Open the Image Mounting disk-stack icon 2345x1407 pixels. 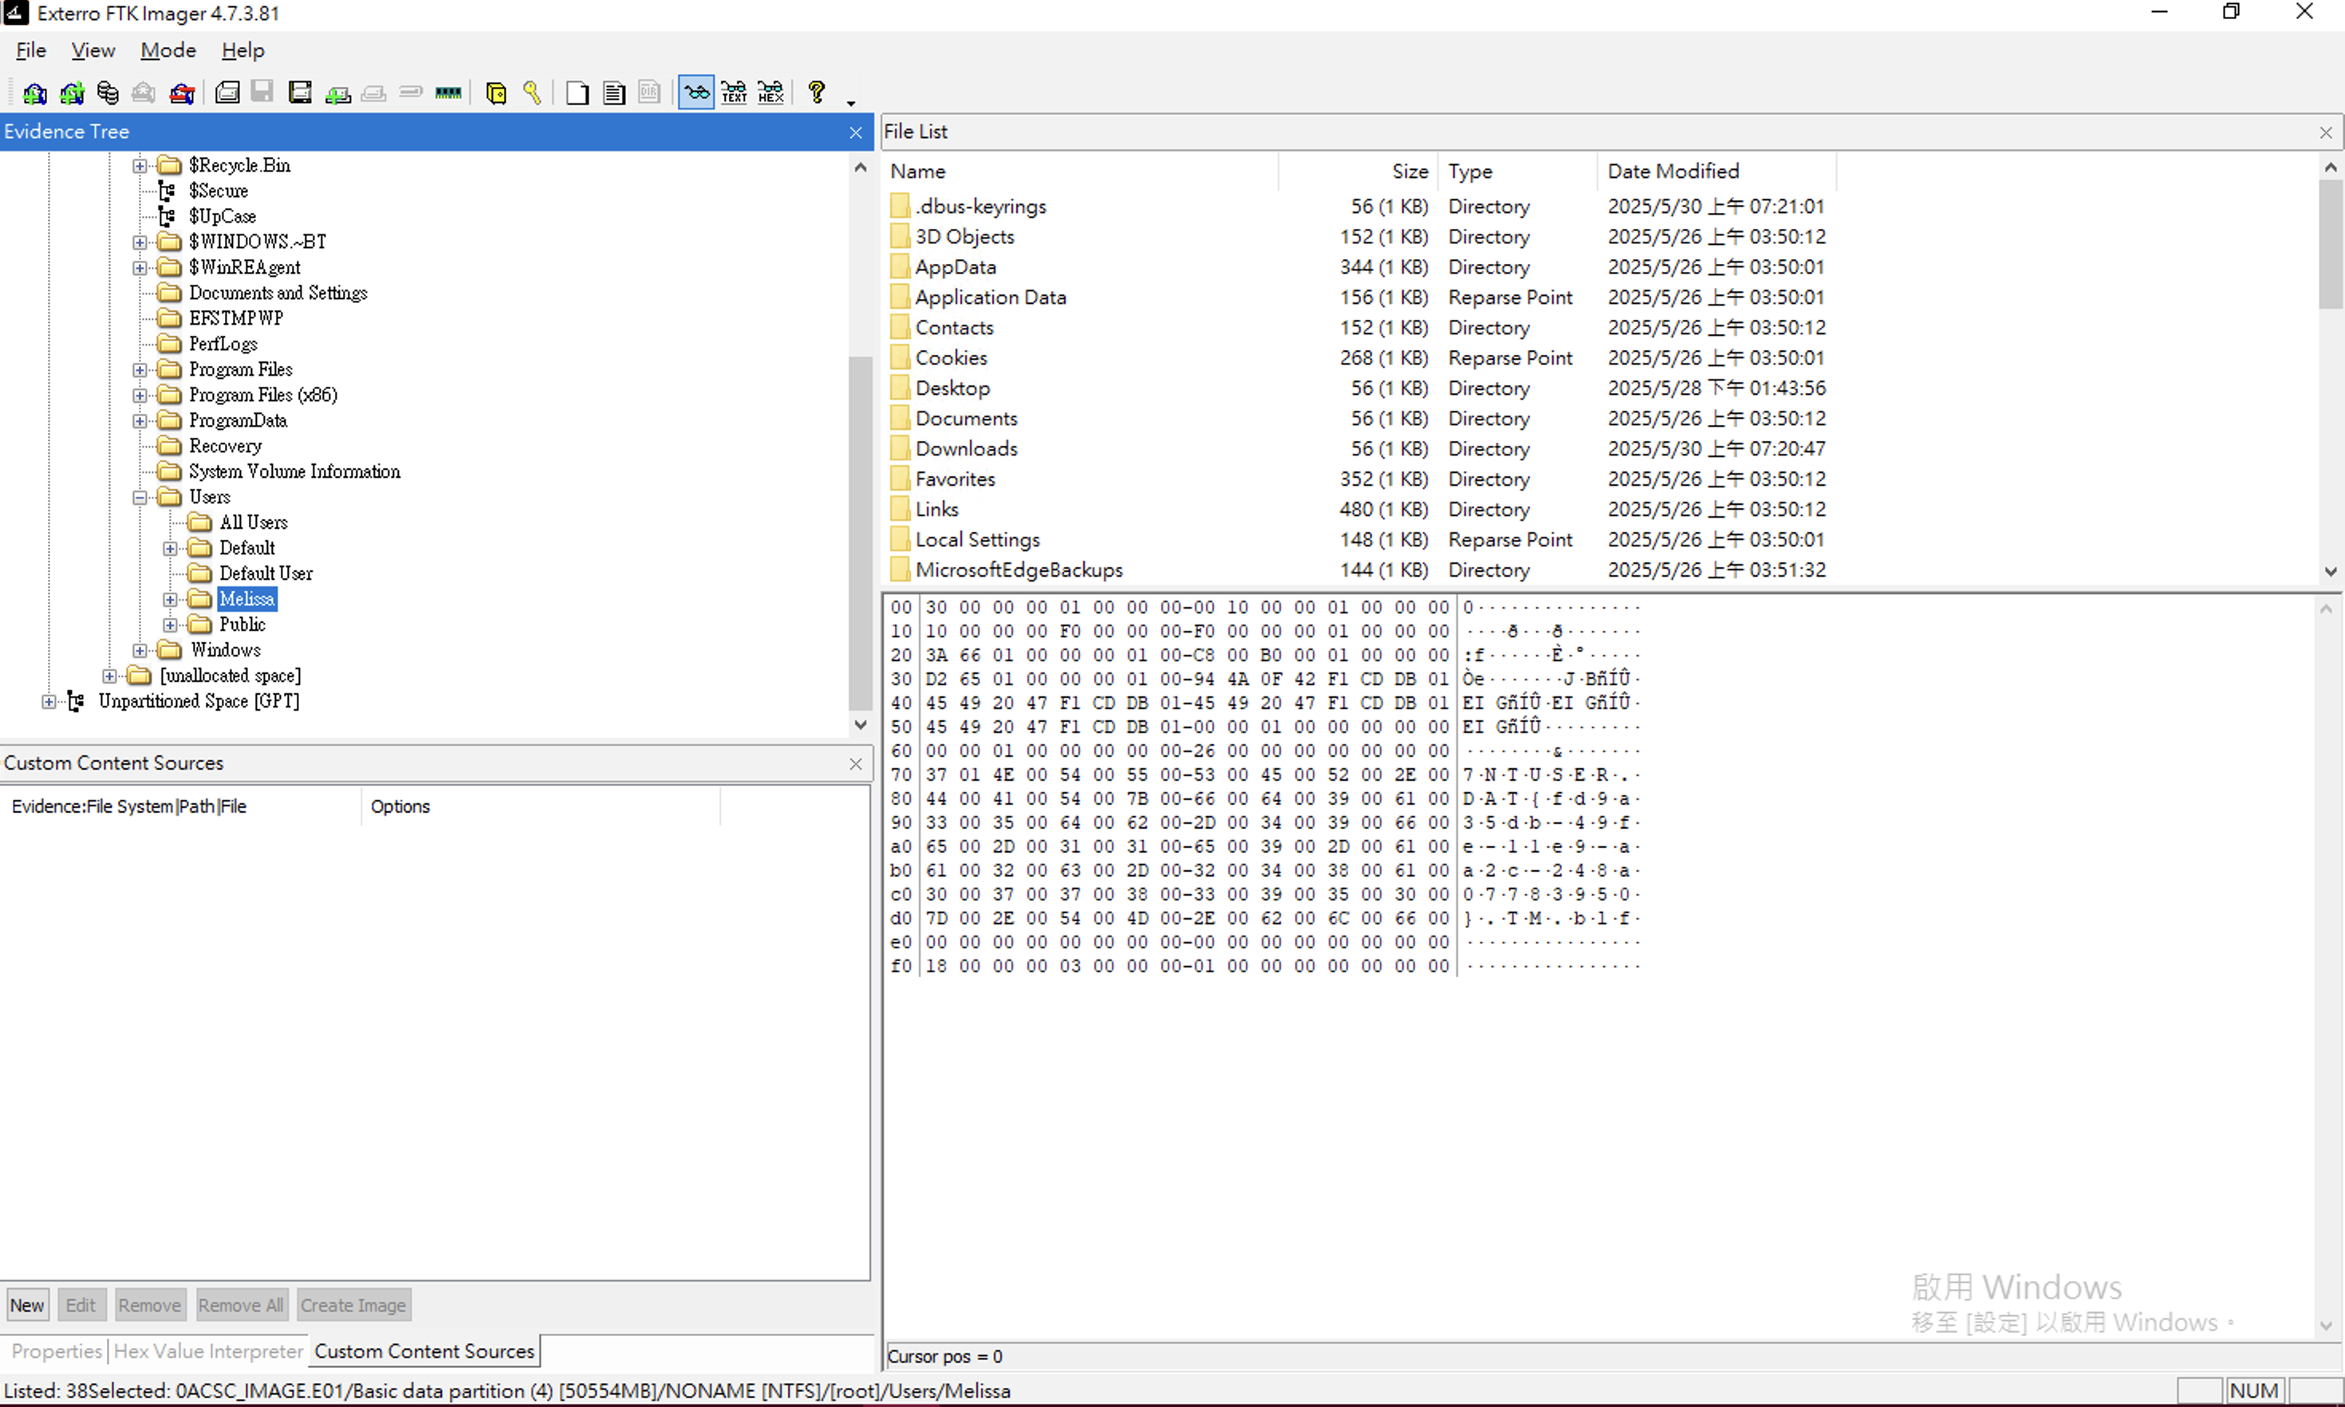coord(108,93)
